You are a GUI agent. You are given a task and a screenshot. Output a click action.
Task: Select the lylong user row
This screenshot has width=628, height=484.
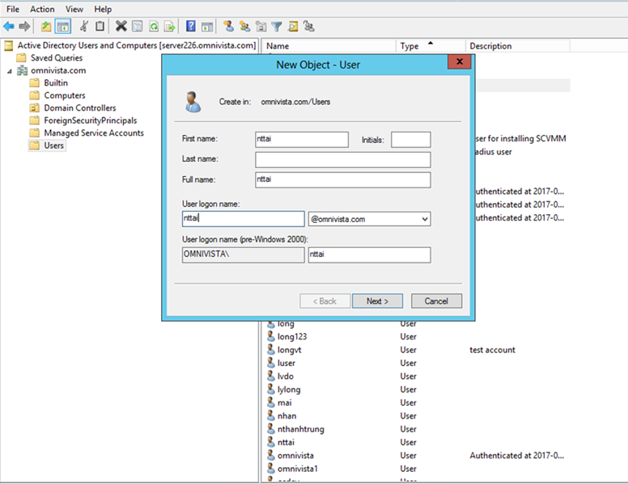point(417,389)
